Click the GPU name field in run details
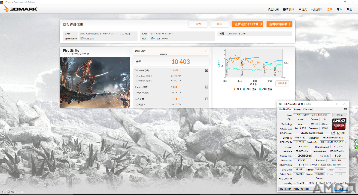358x195 pixels. coord(108,33)
